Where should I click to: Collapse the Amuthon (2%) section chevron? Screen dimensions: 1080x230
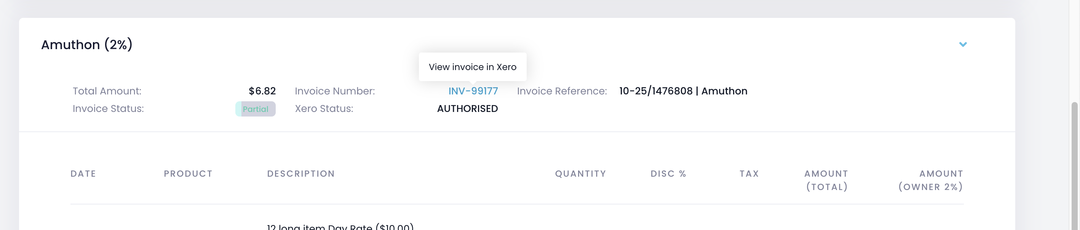click(963, 45)
